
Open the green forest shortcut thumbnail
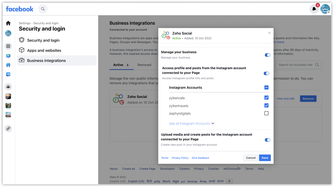pyautogui.click(x=8, y=106)
